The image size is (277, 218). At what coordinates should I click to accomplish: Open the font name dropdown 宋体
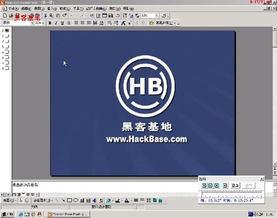(32, 23)
